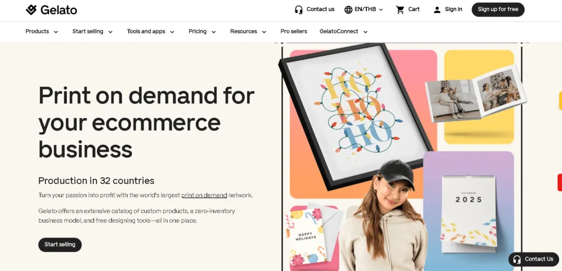Open the Start selling navigation dropdown
The height and width of the screenshot is (271, 562).
click(x=92, y=32)
